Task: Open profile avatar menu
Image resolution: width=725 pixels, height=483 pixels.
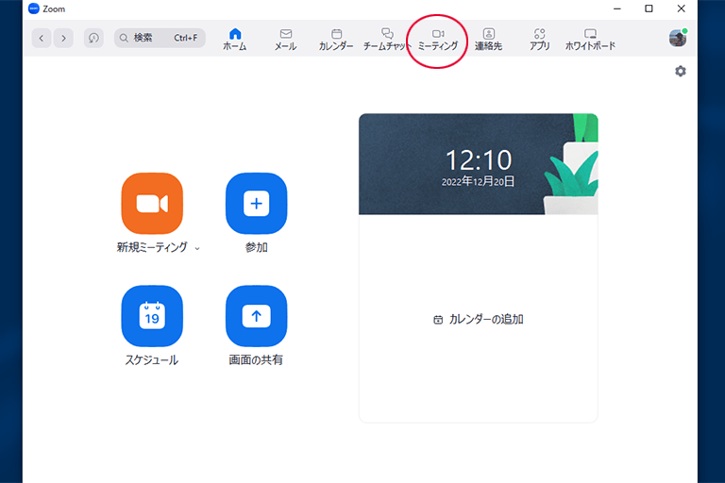Action: tap(678, 38)
